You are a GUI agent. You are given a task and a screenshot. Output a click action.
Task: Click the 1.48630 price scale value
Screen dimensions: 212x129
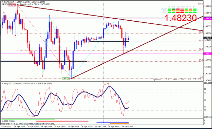click(208, 6)
